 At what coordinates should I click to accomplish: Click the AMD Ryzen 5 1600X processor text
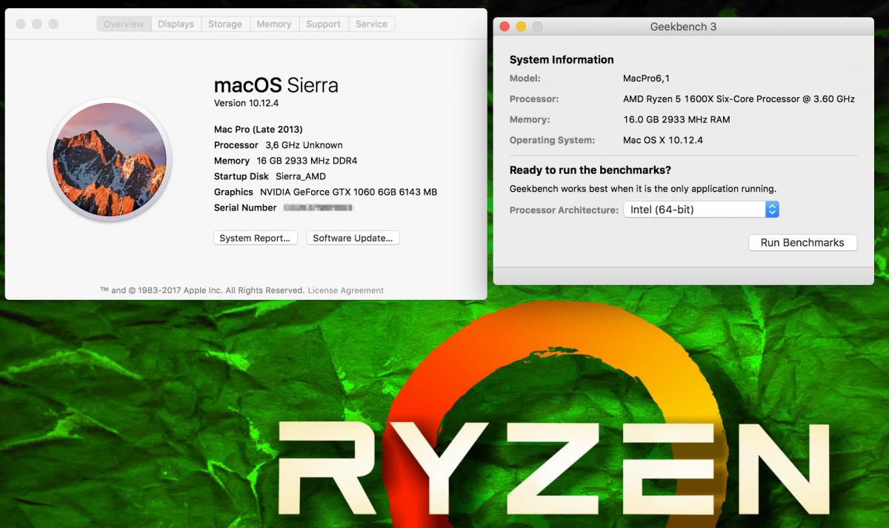click(x=739, y=98)
